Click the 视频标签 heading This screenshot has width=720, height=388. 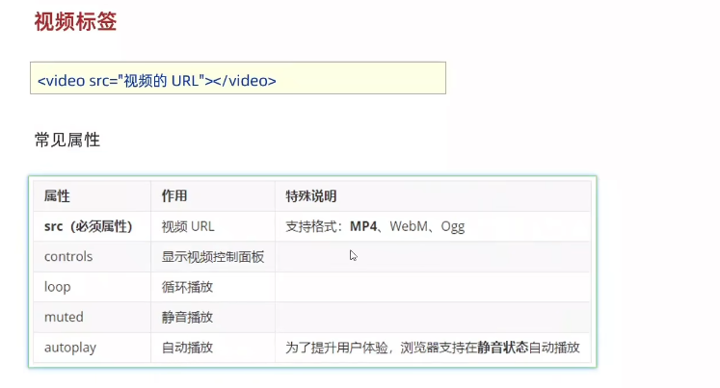(76, 21)
